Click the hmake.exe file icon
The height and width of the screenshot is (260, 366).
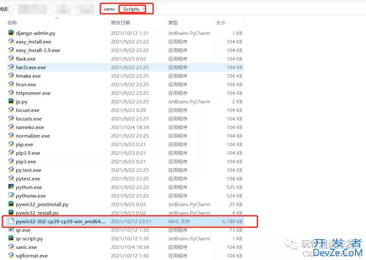pyautogui.click(x=11, y=76)
